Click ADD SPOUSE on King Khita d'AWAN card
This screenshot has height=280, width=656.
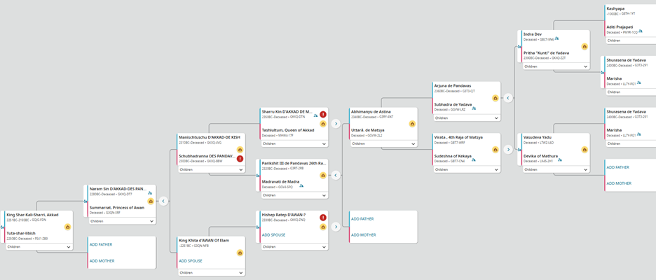coord(191,260)
